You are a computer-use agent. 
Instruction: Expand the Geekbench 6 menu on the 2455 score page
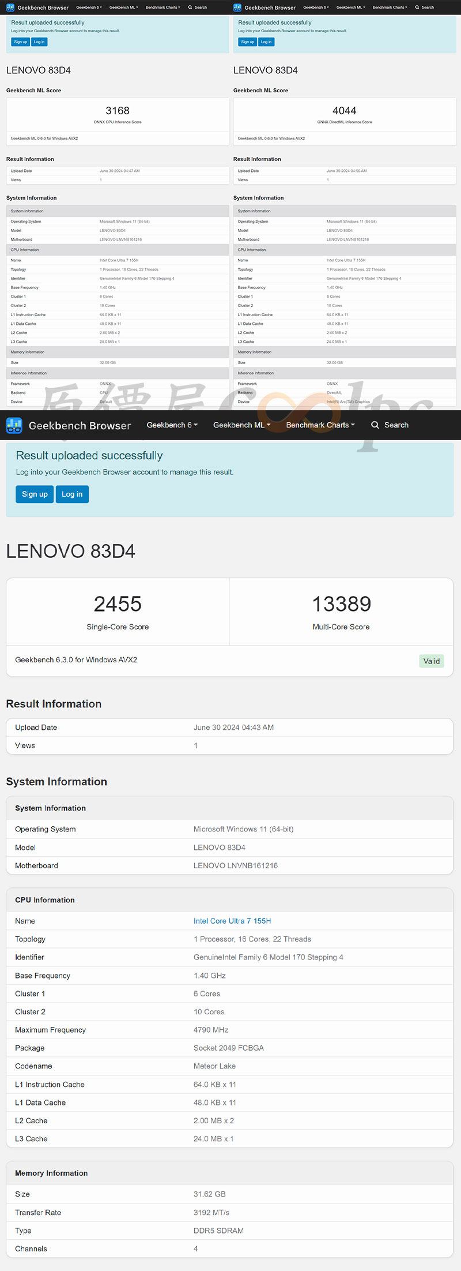coord(172,425)
